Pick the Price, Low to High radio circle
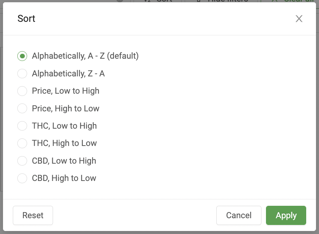Screen dimensions: 319x234 point(22,91)
